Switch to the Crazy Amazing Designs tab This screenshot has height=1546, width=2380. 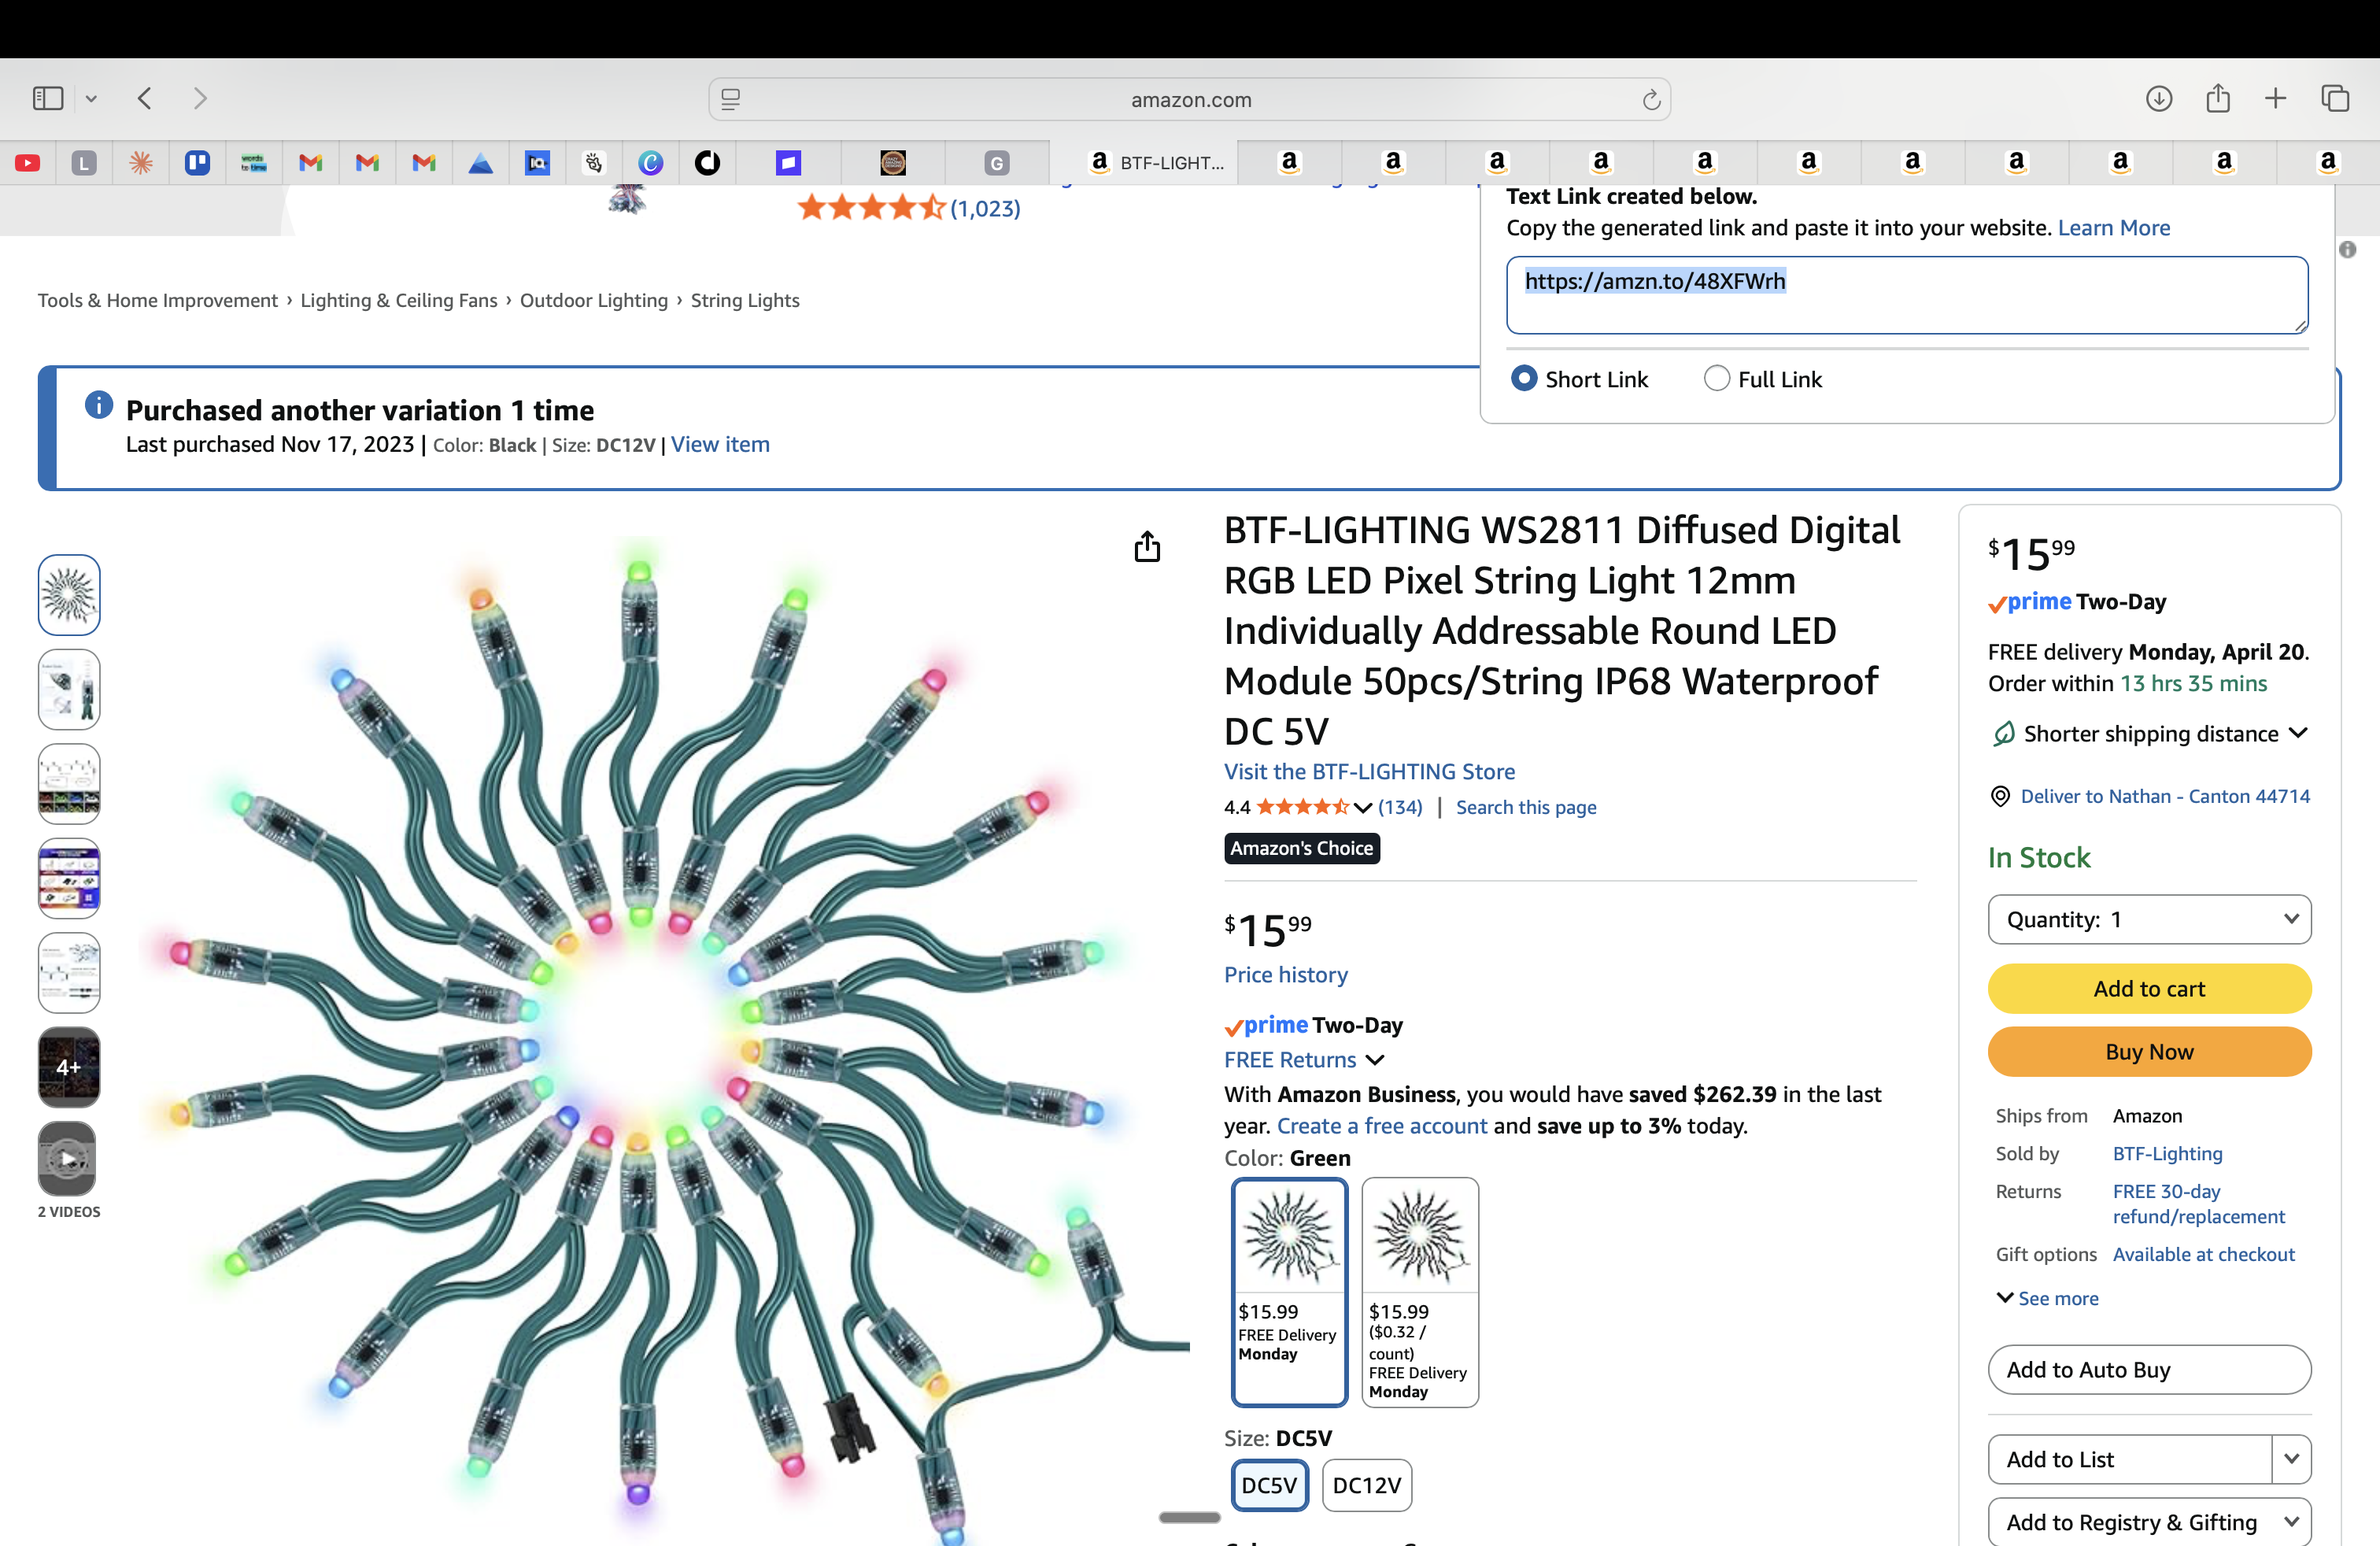coord(893,162)
